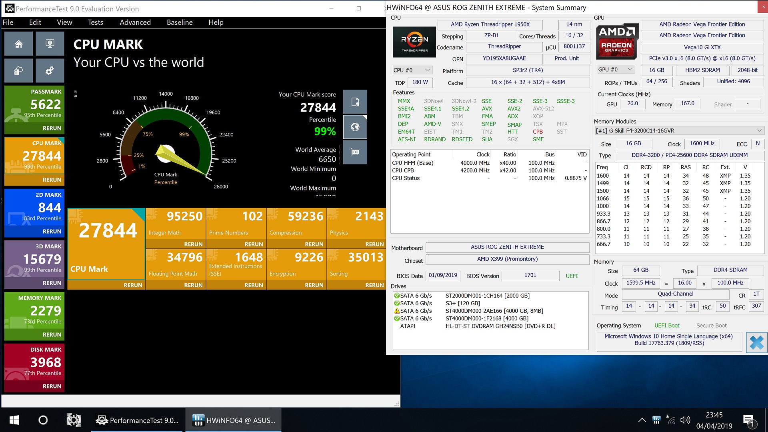Select the Memory Mark 2279 tile
This screenshot has width=768, height=432.
[x=34, y=311]
